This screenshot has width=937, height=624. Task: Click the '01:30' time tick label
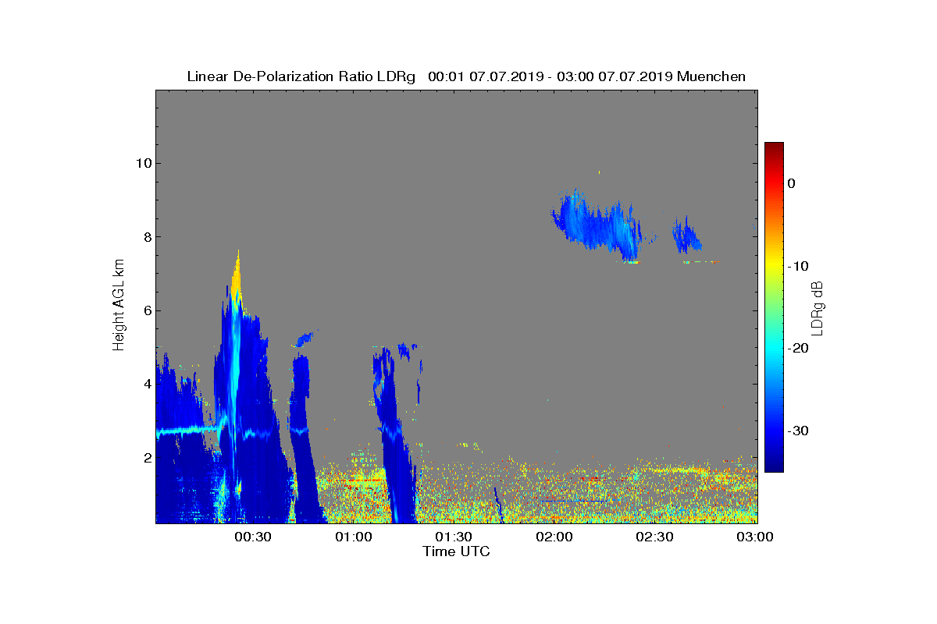click(x=454, y=537)
